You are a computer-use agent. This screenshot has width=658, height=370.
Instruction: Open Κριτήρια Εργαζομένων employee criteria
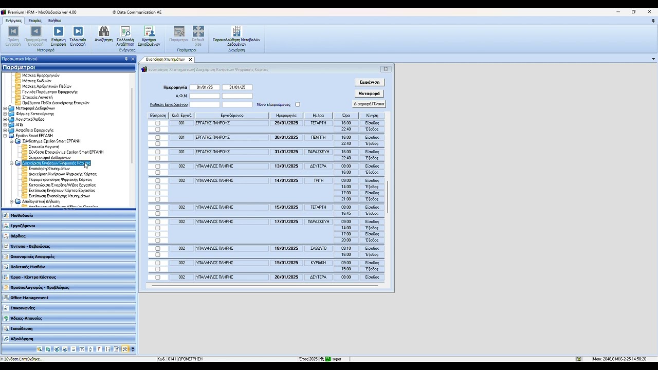point(149,36)
